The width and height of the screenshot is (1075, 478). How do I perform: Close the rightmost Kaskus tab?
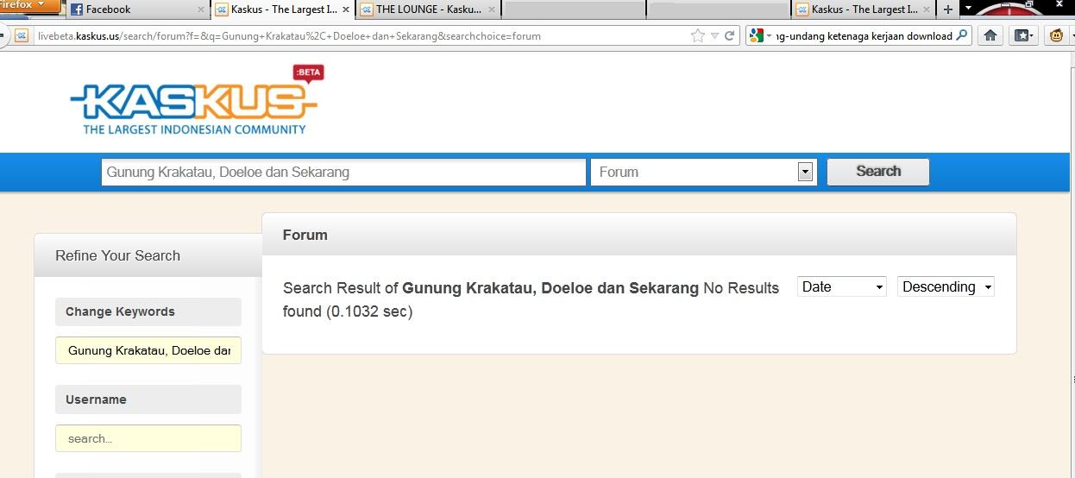927,9
